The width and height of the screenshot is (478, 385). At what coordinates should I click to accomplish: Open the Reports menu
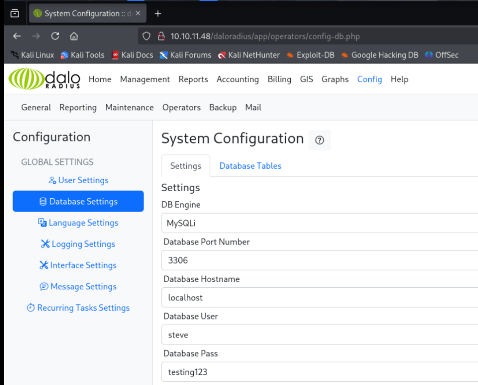(193, 79)
